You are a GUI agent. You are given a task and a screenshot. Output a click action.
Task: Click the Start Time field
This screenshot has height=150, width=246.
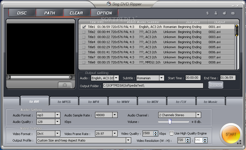click(x=193, y=78)
